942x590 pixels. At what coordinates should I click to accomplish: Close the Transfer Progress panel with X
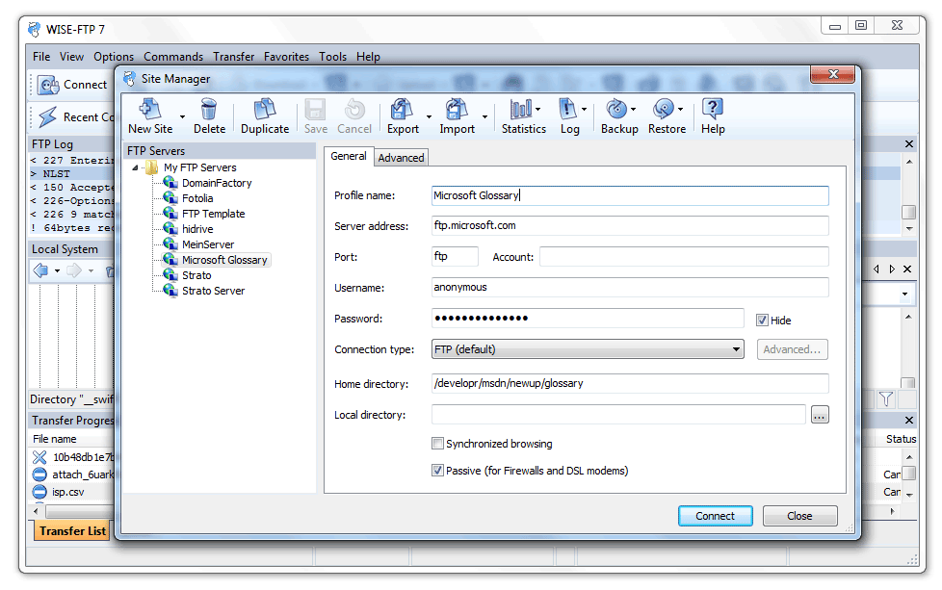pos(909,421)
